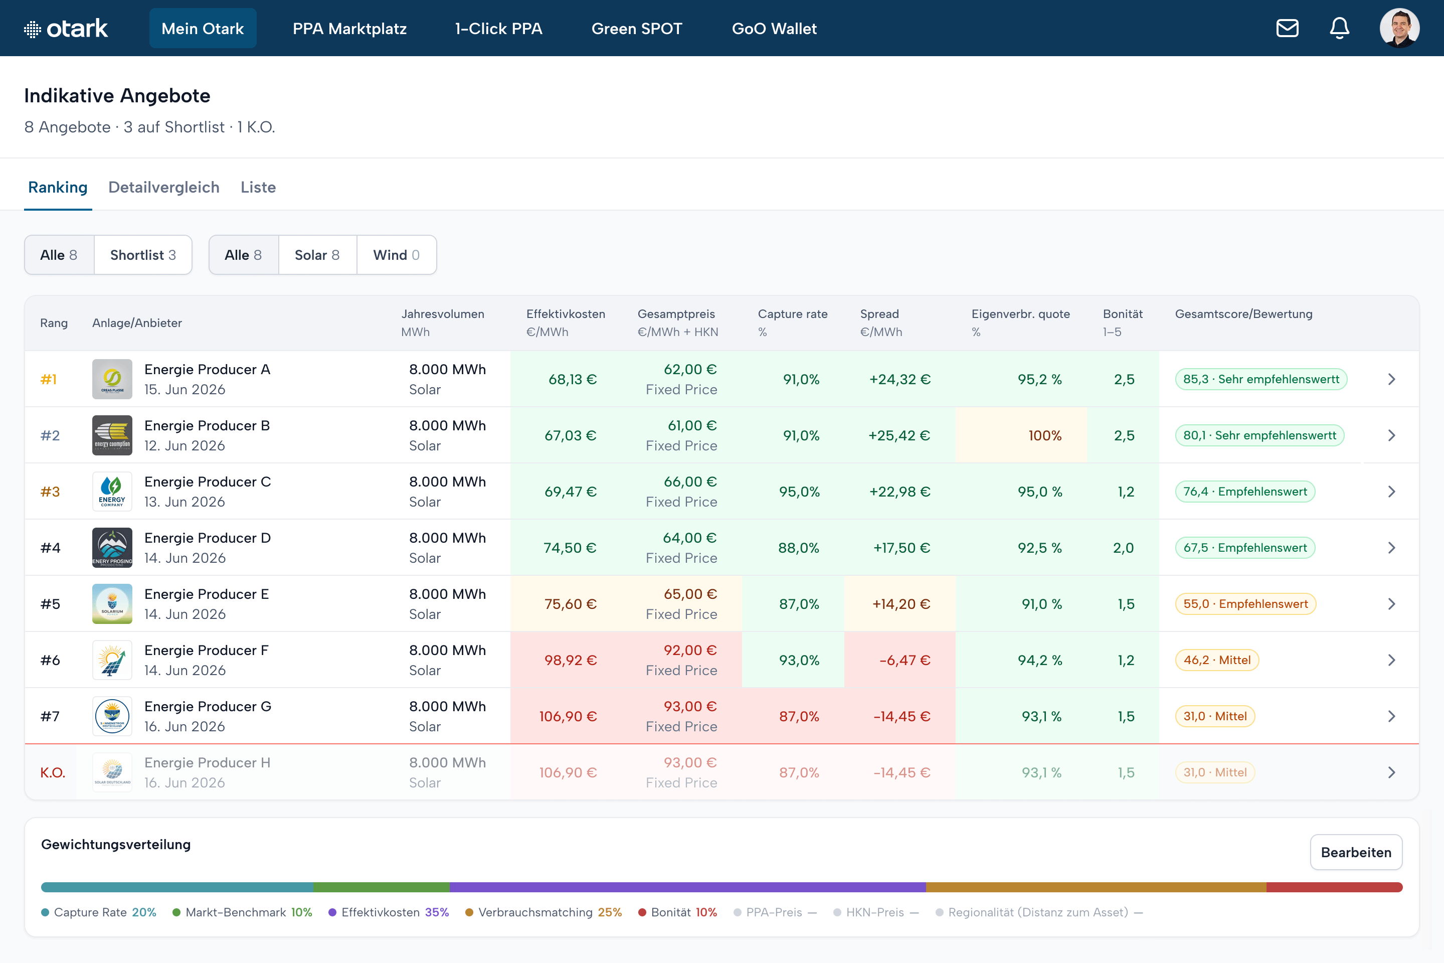Open the mail inbox icon
The height and width of the screenshot is (963, 1444).
coord(1287,28)
